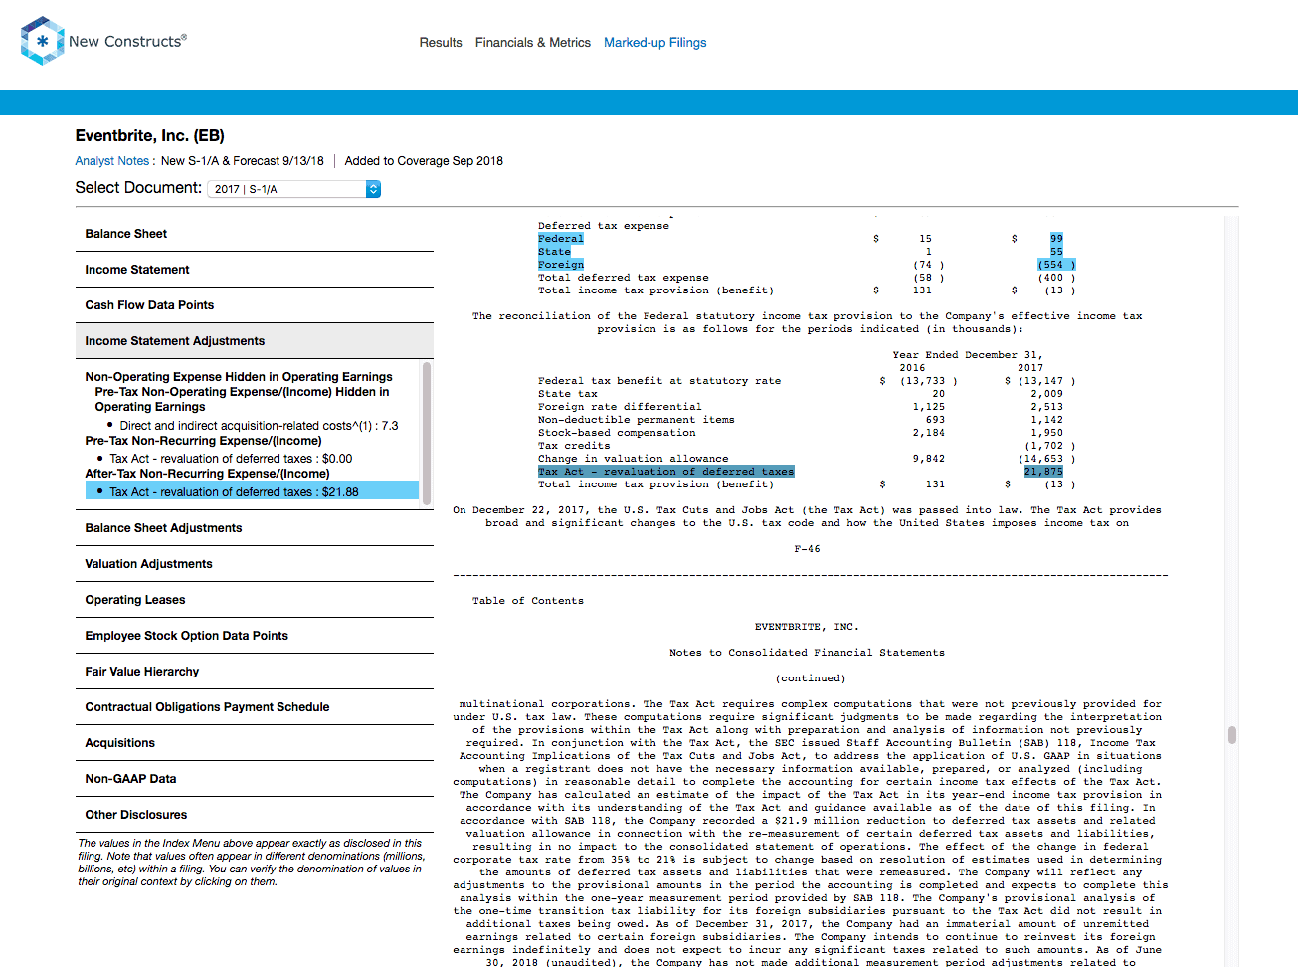Viewport: 1298px width, 967px height.
Task: Click After-Tax Non-Recurring Expense/(Income) heading
Action: [207, 474]
